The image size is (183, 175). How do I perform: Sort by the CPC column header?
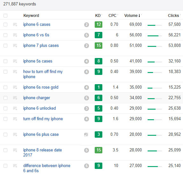pyautogui.click(x=113, y=16)
